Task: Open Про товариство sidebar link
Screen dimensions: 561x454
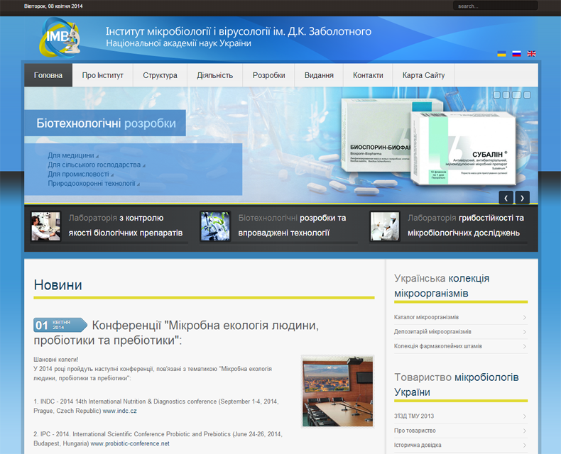Action: click(415, 431)
